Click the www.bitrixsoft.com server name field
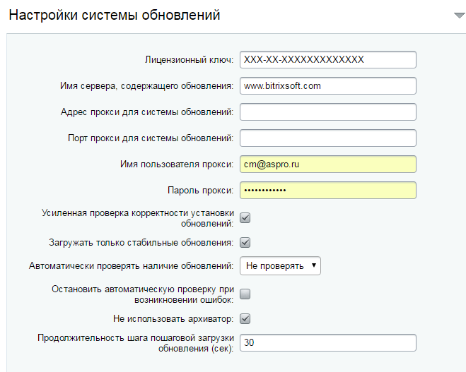The width and height of the screenshot is (466, 372). coord(328,85)
